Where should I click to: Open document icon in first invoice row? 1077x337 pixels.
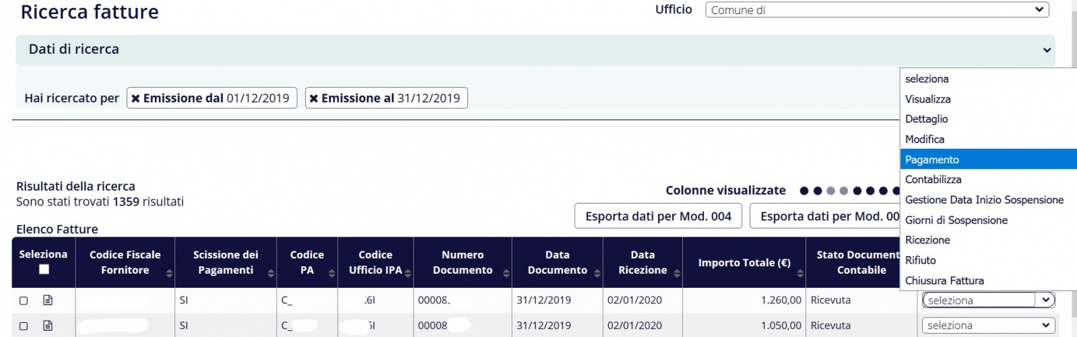pyautogui.click(x=48, y=300)
